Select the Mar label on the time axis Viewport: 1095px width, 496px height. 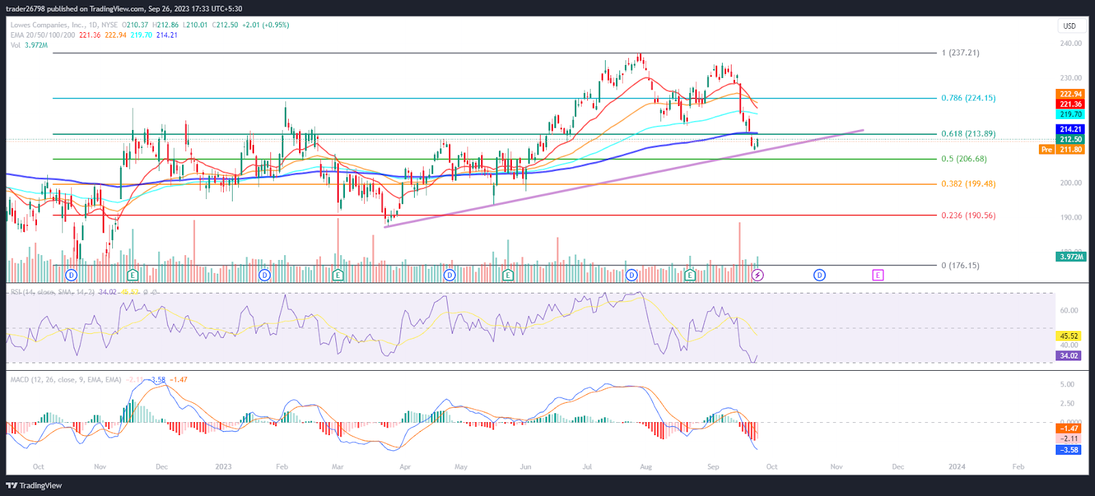337,467
